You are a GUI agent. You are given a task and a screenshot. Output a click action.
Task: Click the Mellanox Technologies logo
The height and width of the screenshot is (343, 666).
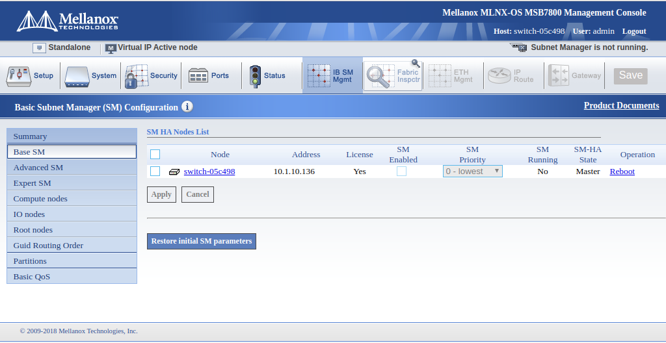[x=67, y=21]
